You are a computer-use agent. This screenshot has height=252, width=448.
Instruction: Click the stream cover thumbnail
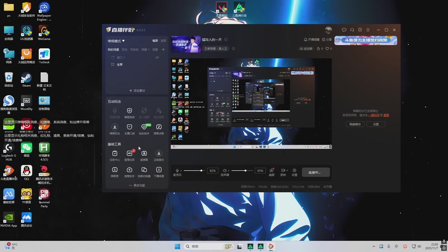point(186,44)
